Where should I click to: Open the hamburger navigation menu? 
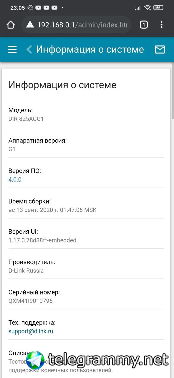click(x=12, y=50)
